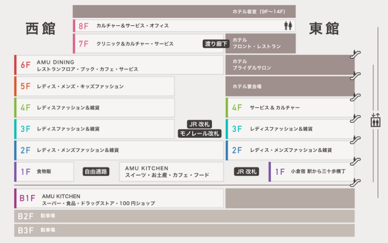Screen dimensions: 388x243
Task: Open the B1F AMU KITCHEN row
Action: tap(119, 199)
